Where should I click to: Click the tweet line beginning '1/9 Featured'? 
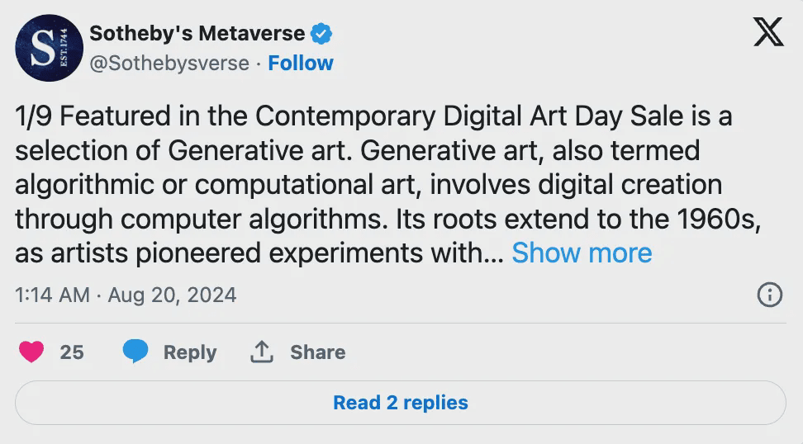pyautogui.click(x=373, y=117)
